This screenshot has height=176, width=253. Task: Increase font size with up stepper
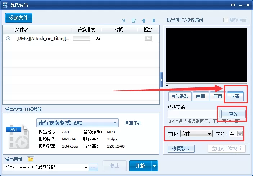coord(240,132)
